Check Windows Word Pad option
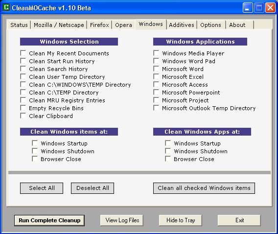 (156, 61)
